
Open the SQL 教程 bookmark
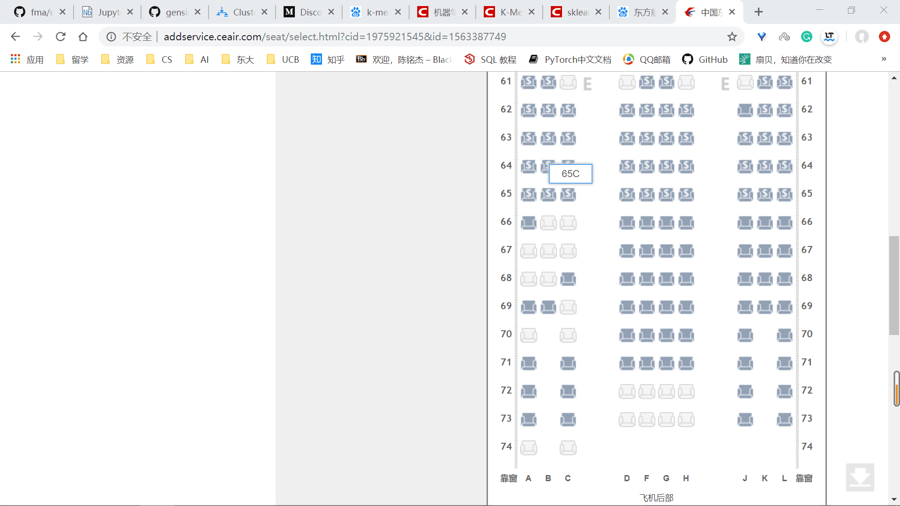point(490,60)
